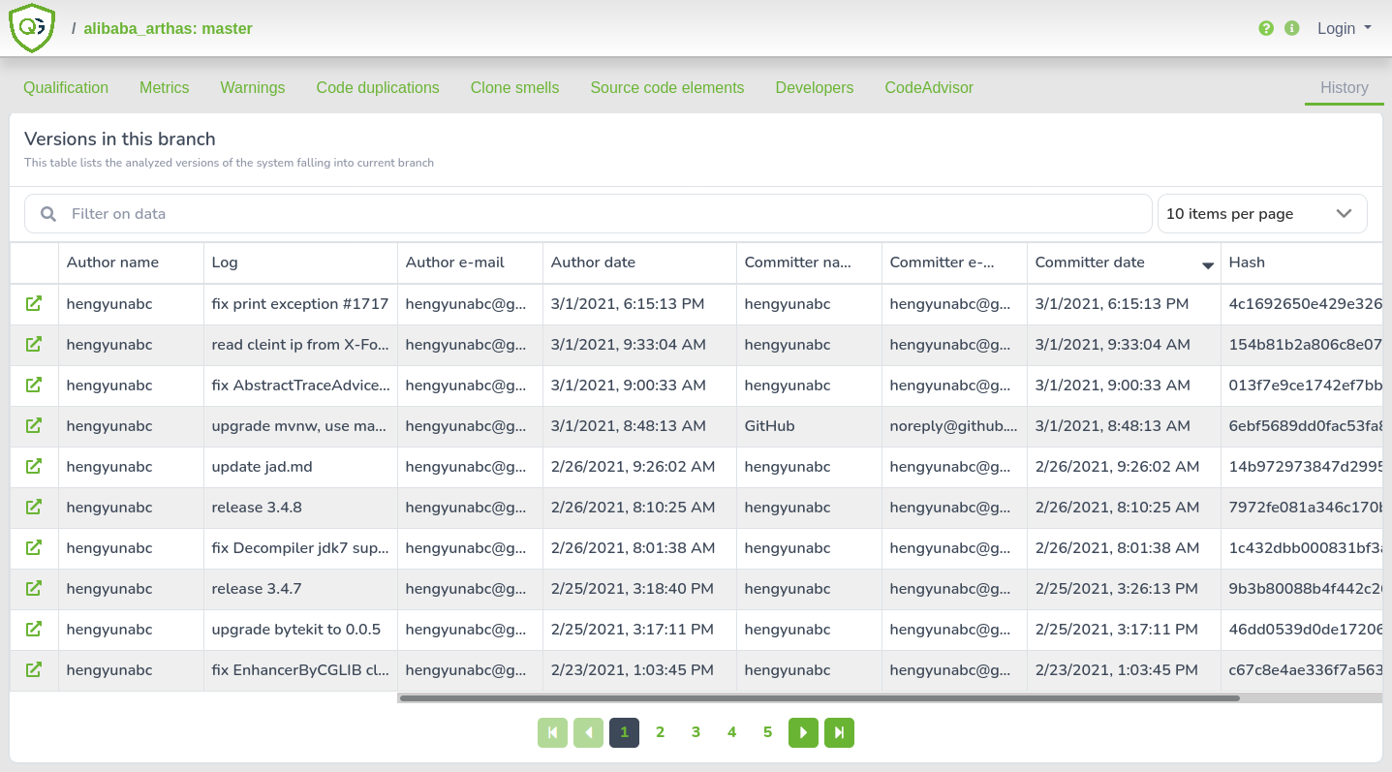Click the green shield QualityGate logo
This screenshot has height=772, width=1392.
[32, 28]
